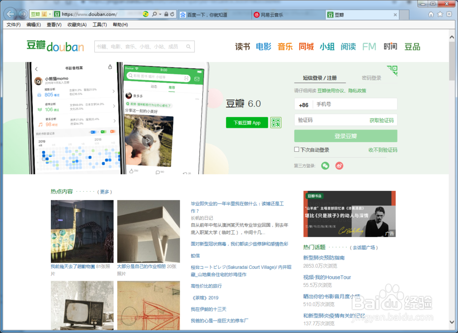Image resolution: width=458 pixels, height=333 pixels.
Task: Open browser Tools gear icon
Action: 449,14
